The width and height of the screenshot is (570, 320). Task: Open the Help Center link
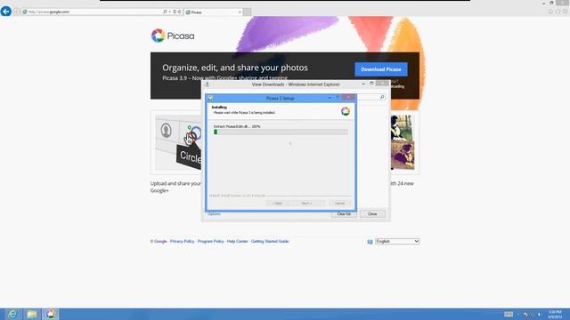(x=238, y=241)
